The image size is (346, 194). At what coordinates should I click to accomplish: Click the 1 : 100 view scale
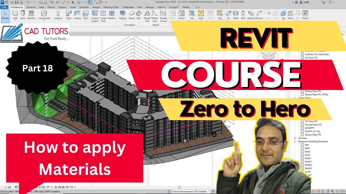point(8,187)
